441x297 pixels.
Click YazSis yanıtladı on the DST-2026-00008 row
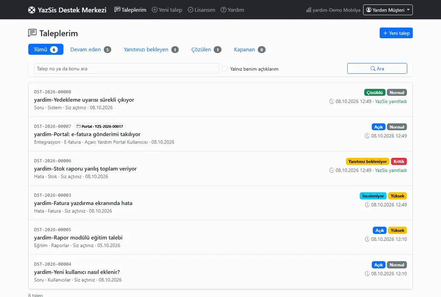point(391,101)
